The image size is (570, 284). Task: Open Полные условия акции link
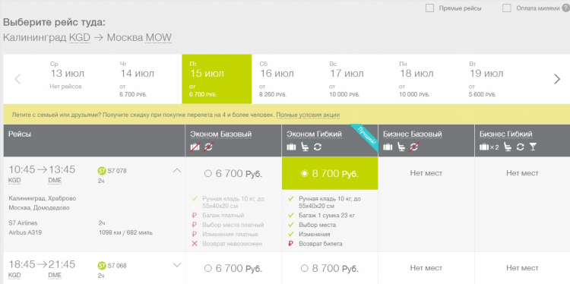[308, 115]
